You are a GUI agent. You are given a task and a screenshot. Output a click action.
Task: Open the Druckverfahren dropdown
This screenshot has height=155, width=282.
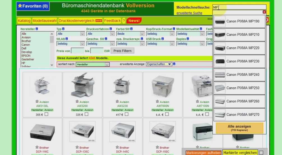tap(100, 34)
